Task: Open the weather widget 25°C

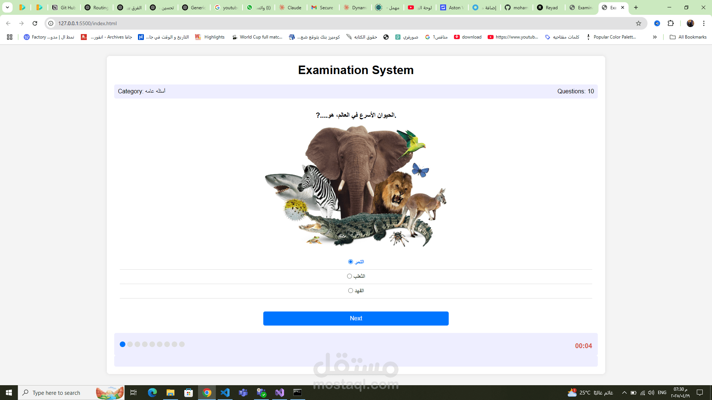Action: [x=590, y=393]
